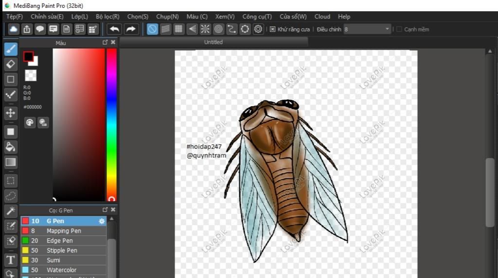Open the Lớp(L) menu

coord(79,17)
